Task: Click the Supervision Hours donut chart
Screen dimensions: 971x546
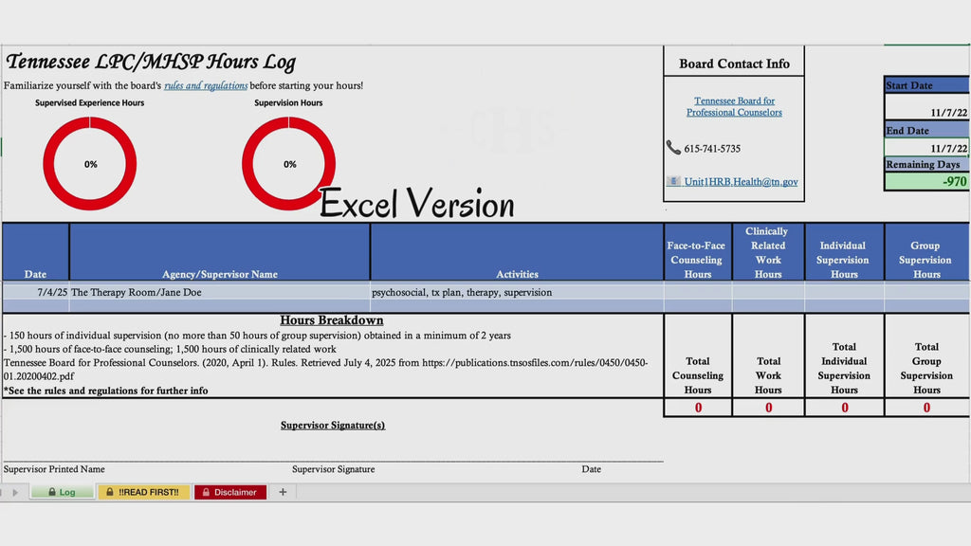Action: click(288, 163)
